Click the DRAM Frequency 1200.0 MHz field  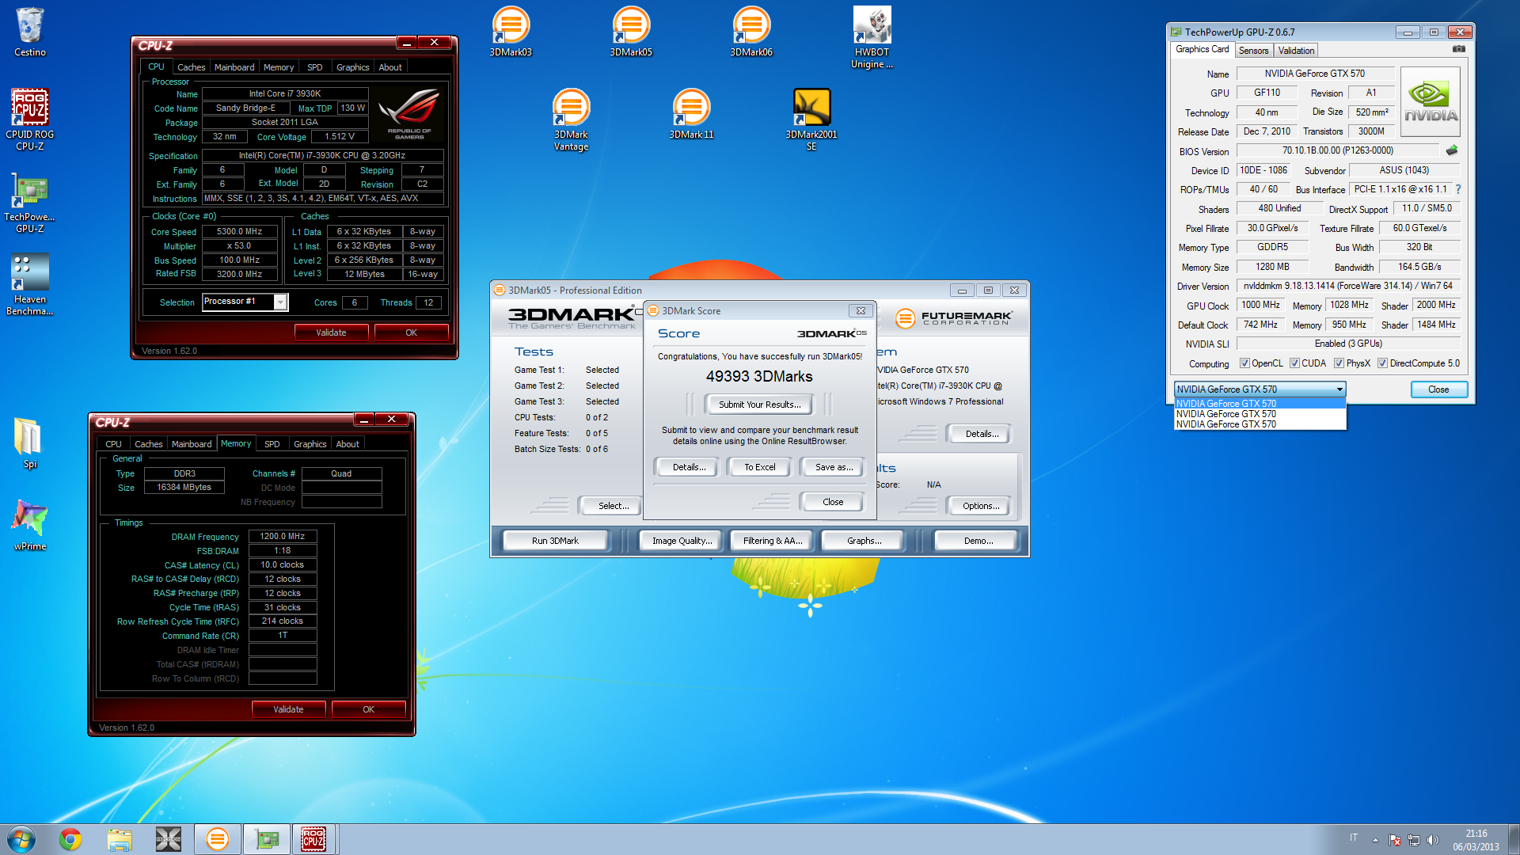point(283,537)
